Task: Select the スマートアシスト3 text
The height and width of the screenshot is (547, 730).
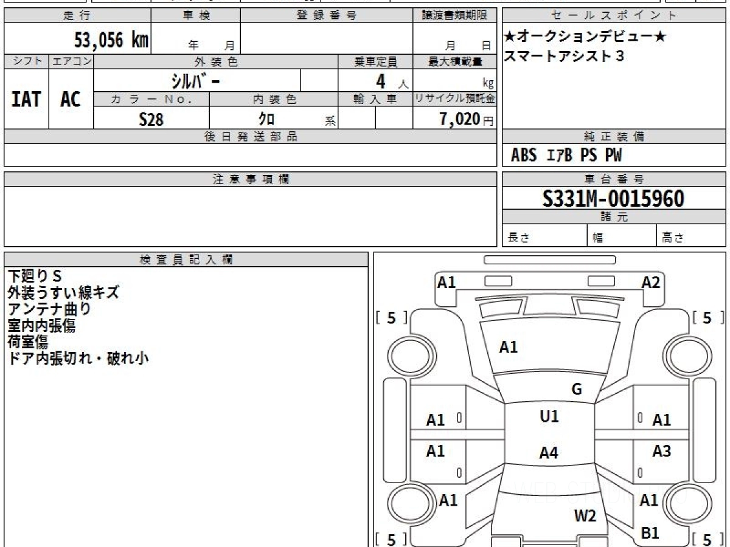Action: [x=564, y=57]
